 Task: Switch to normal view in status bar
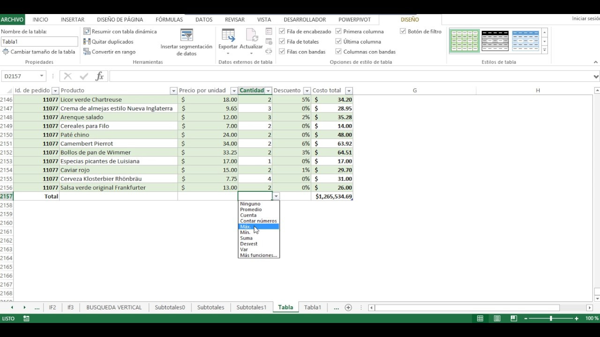[x=480, y=318]
